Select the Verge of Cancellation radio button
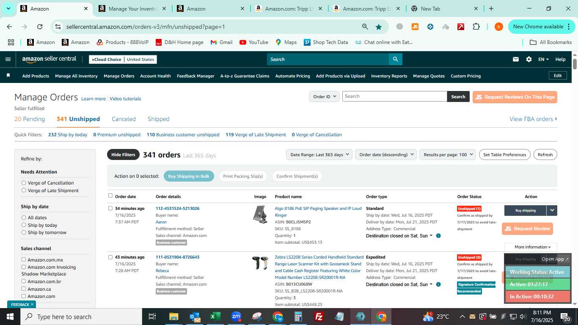This screenshot has width=578, height=325. pyautogui.click(x=24, y=183)
